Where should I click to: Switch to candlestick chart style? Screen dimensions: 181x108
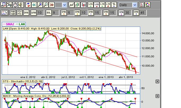pyautogui.click(x=83, y=5)
